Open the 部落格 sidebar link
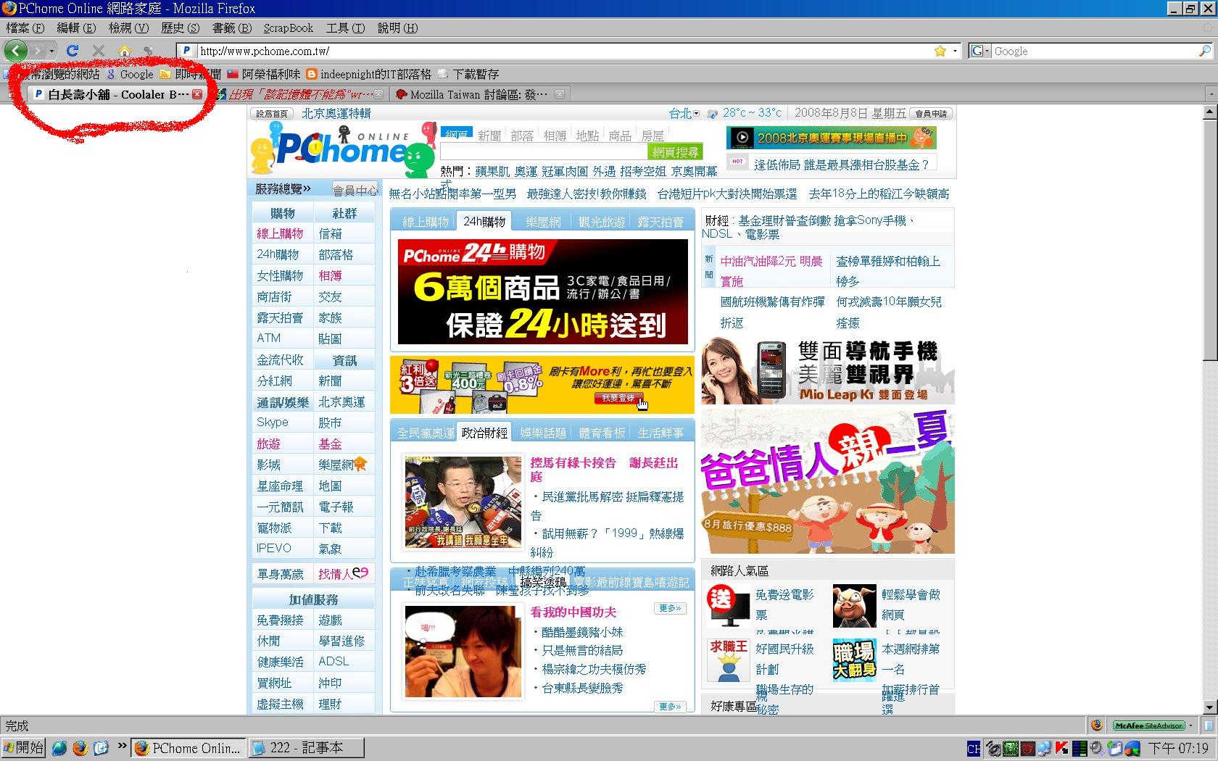Viewport: 1218px width, 761px height. (x=336, y=254)
